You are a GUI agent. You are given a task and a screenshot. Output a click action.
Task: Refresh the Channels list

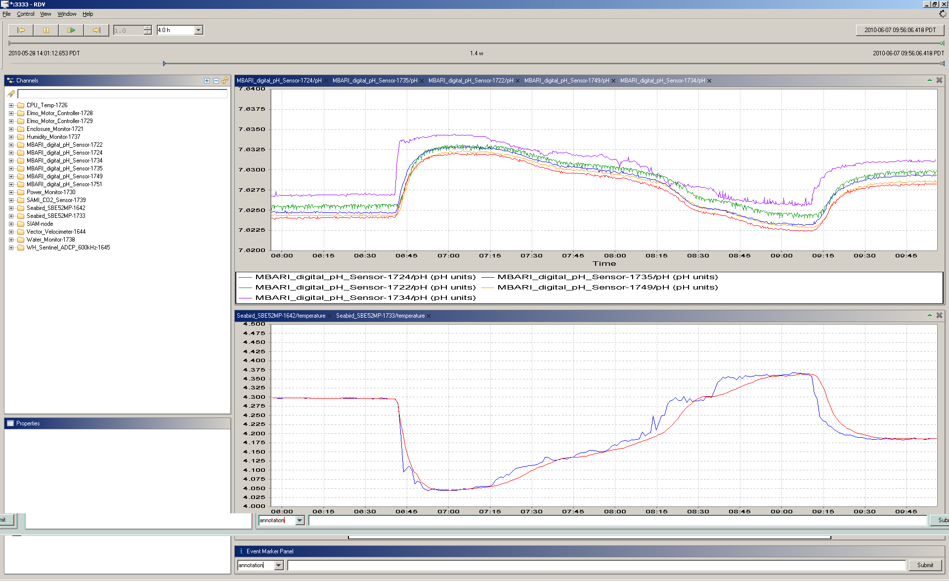point(225,81)
